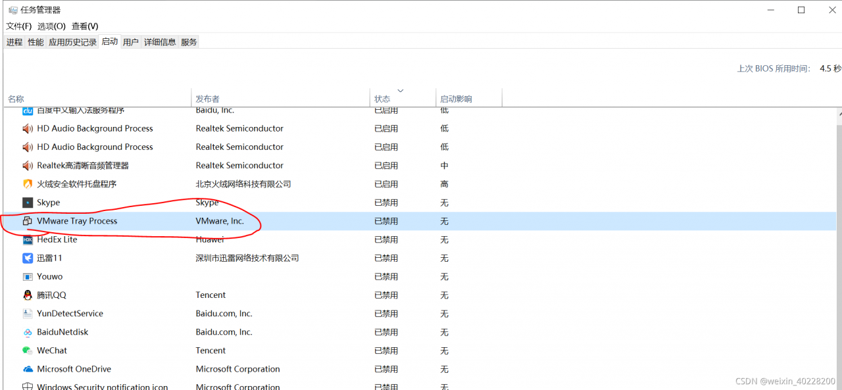Click publisher VMware, Inc. cell
The width and height of the screenshot is (842, 390).
[x=220, y=221]
